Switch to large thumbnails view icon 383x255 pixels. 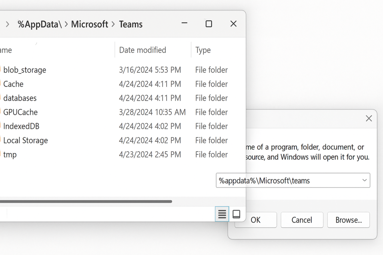click(x=236, y=214)
